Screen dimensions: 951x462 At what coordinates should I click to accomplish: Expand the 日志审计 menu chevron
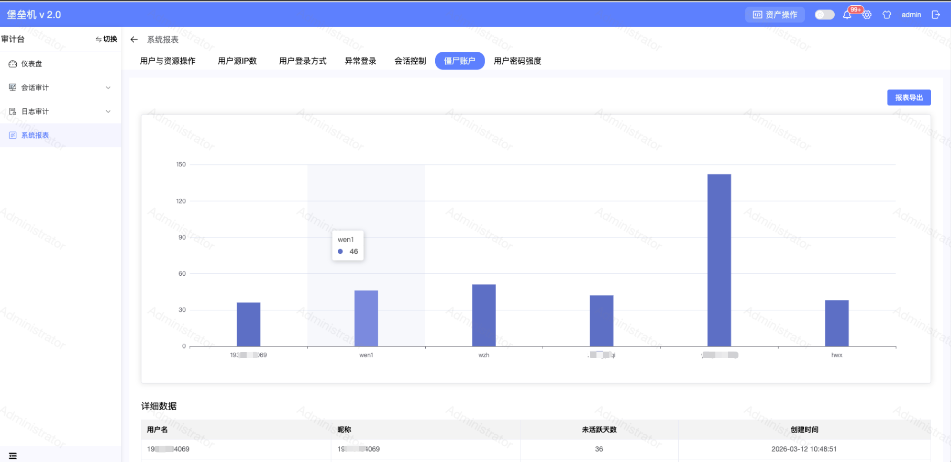(x=108, y=111)
